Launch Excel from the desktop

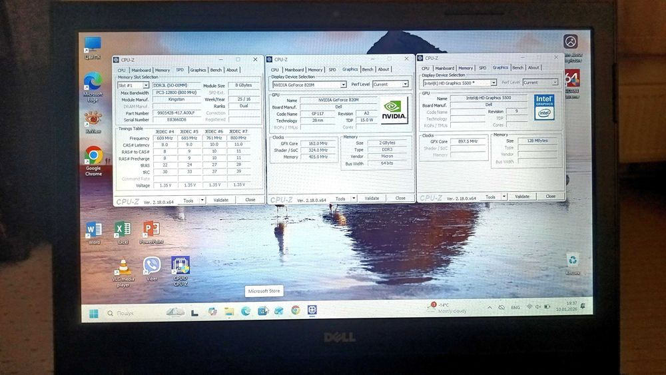point(123,232)
